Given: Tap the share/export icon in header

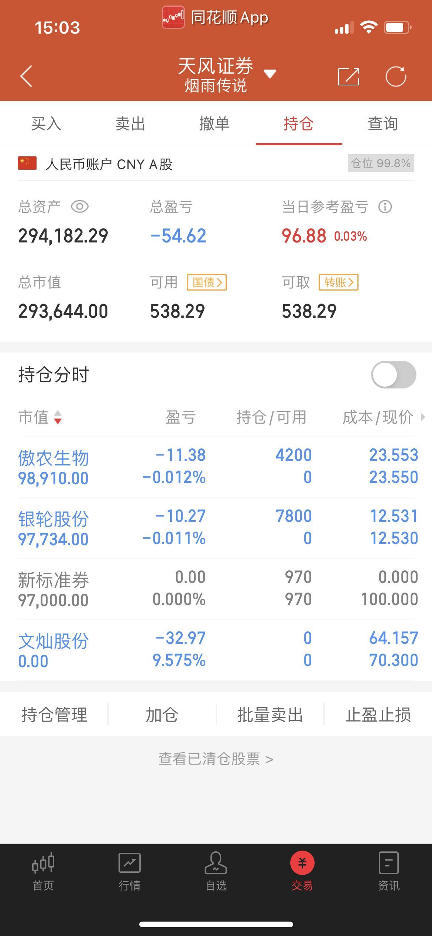Looking at the screenshot, I should [x=349, y=77].
